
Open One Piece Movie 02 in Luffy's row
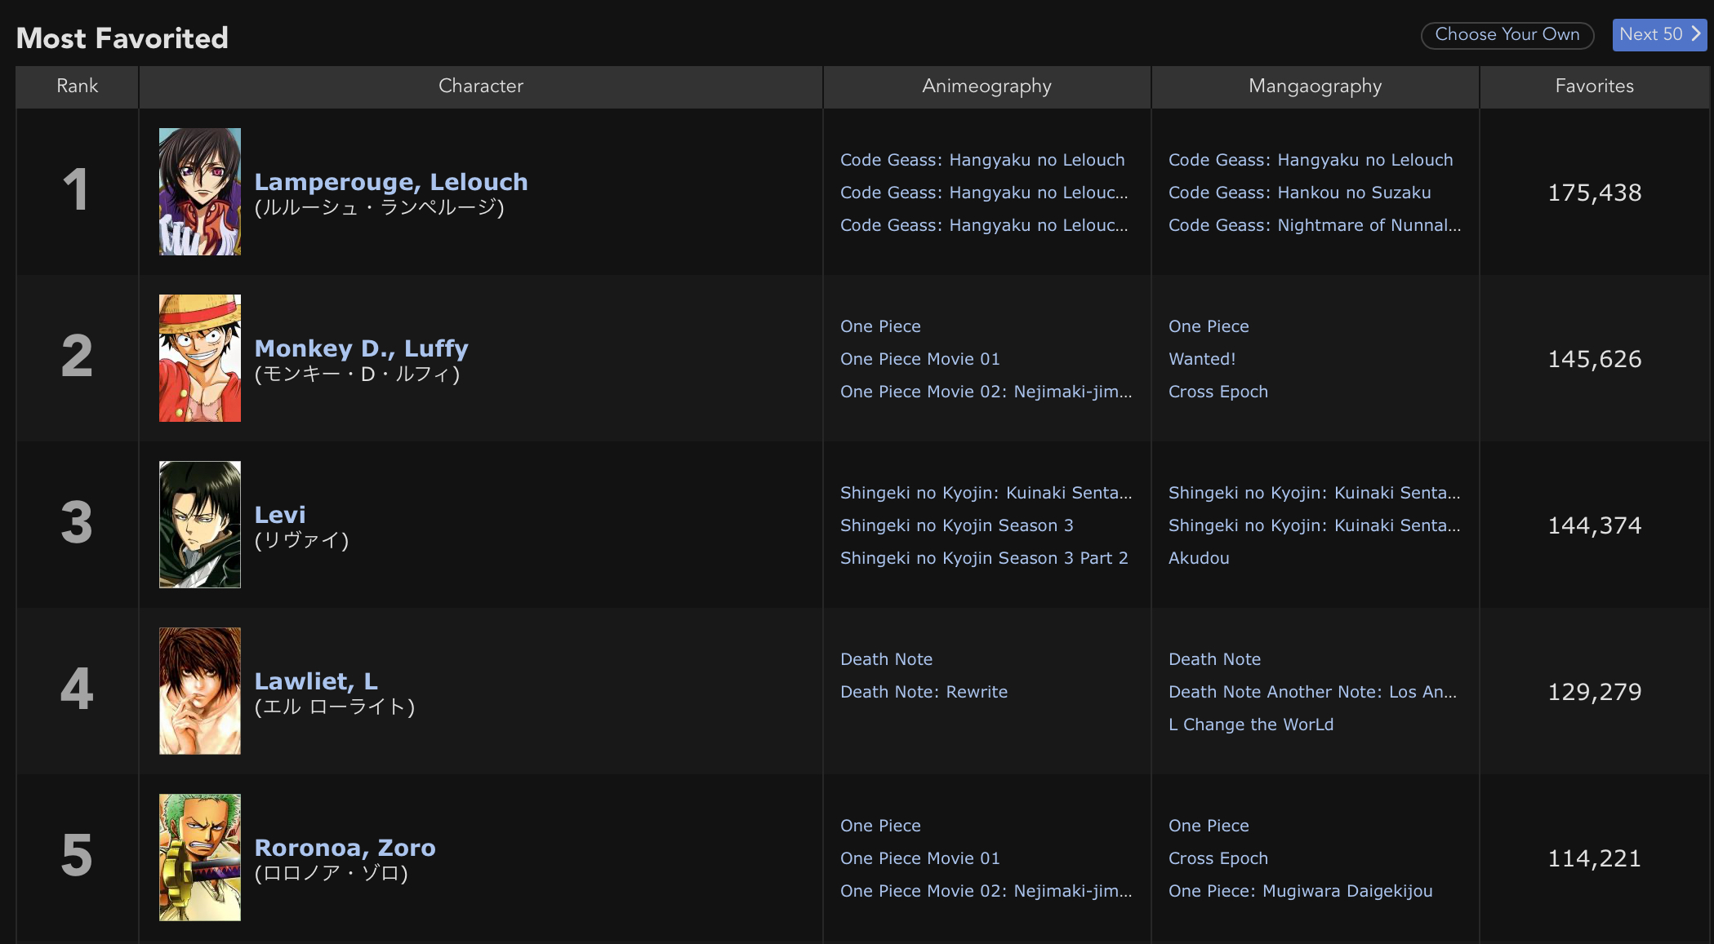coord(986,392)
